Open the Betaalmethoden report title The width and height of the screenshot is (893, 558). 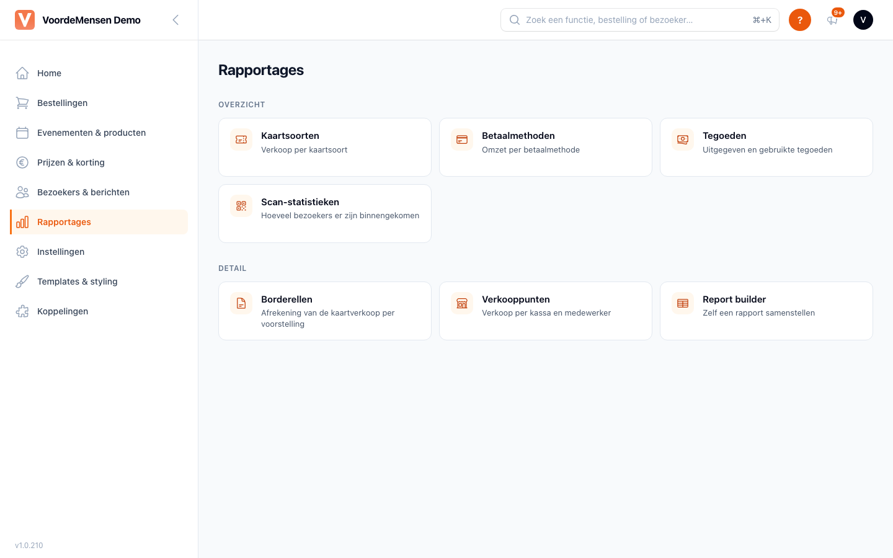(x=518, y=136)
